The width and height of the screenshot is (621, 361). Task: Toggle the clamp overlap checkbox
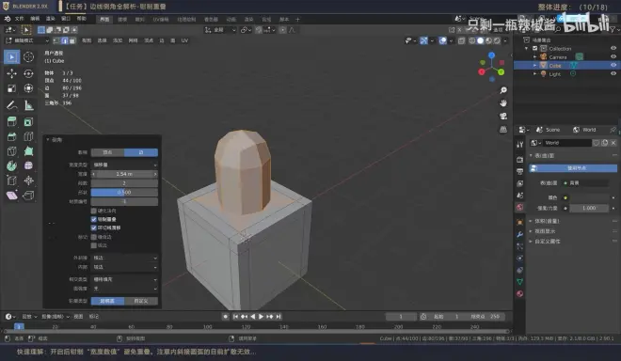click(94, 219)
